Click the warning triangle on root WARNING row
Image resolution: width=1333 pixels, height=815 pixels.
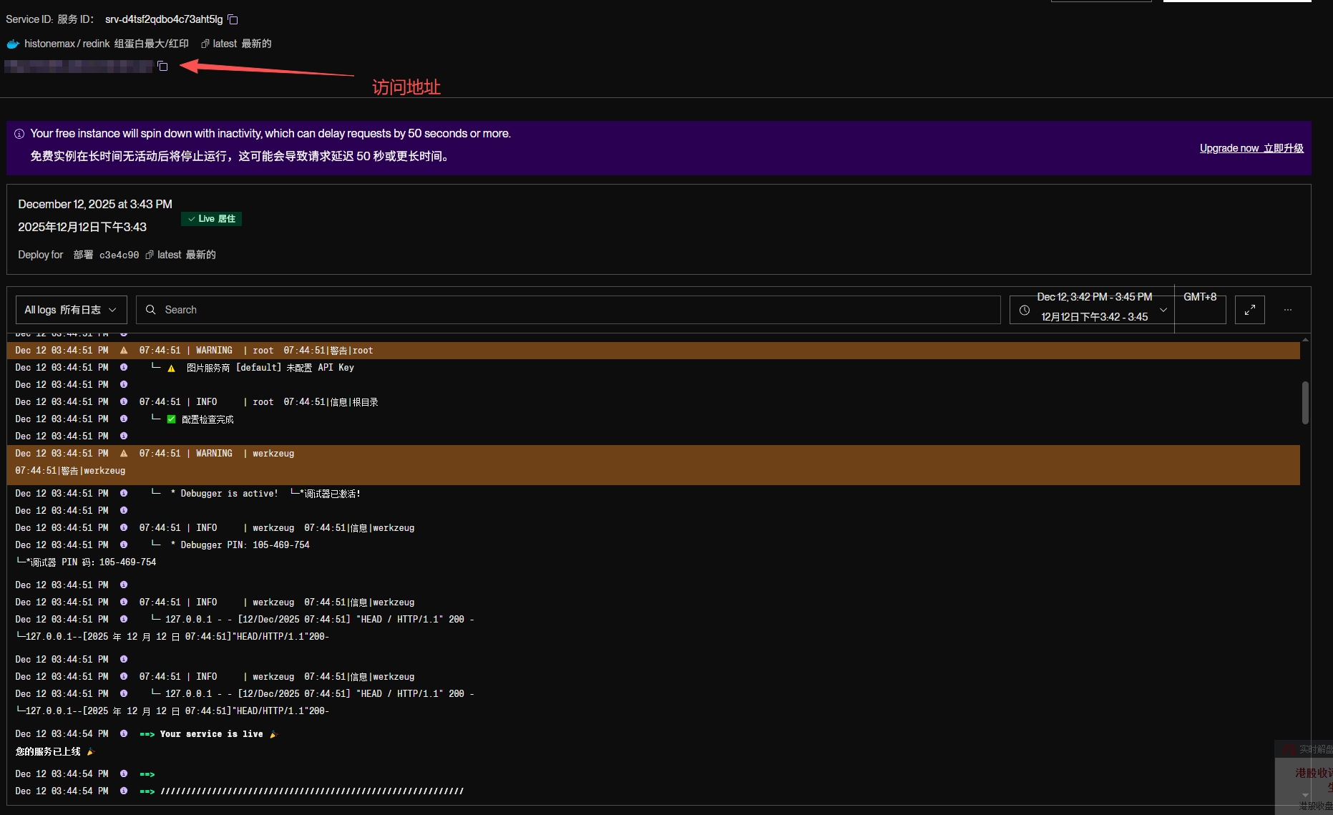click(x=124, y=351)
